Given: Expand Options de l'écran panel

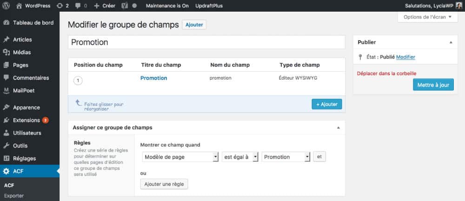Looking at the screenshot, I should point(427,17).
